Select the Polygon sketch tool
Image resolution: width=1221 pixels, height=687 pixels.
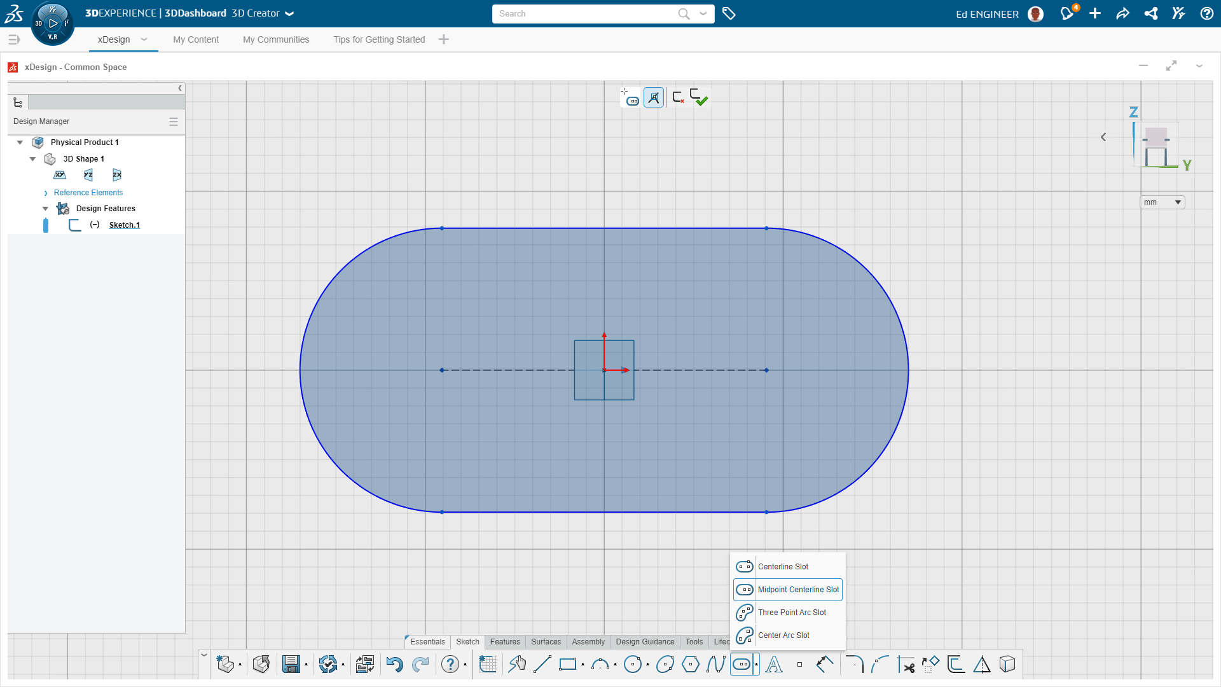coord(690,665)
